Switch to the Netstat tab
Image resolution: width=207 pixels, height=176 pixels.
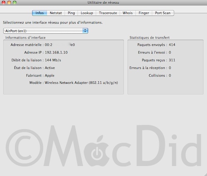[56, 13]
